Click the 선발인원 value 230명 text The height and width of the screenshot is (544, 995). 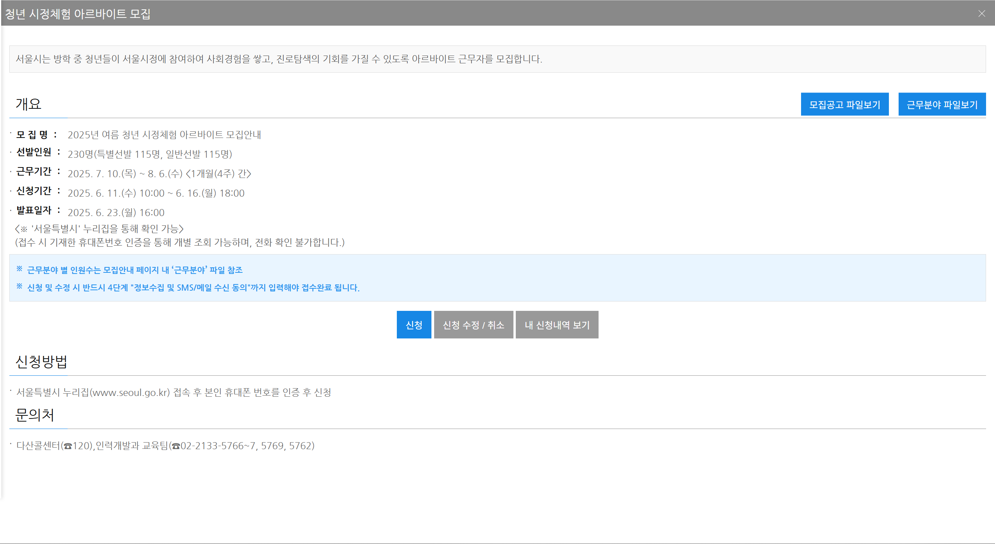tap(150, 154)
